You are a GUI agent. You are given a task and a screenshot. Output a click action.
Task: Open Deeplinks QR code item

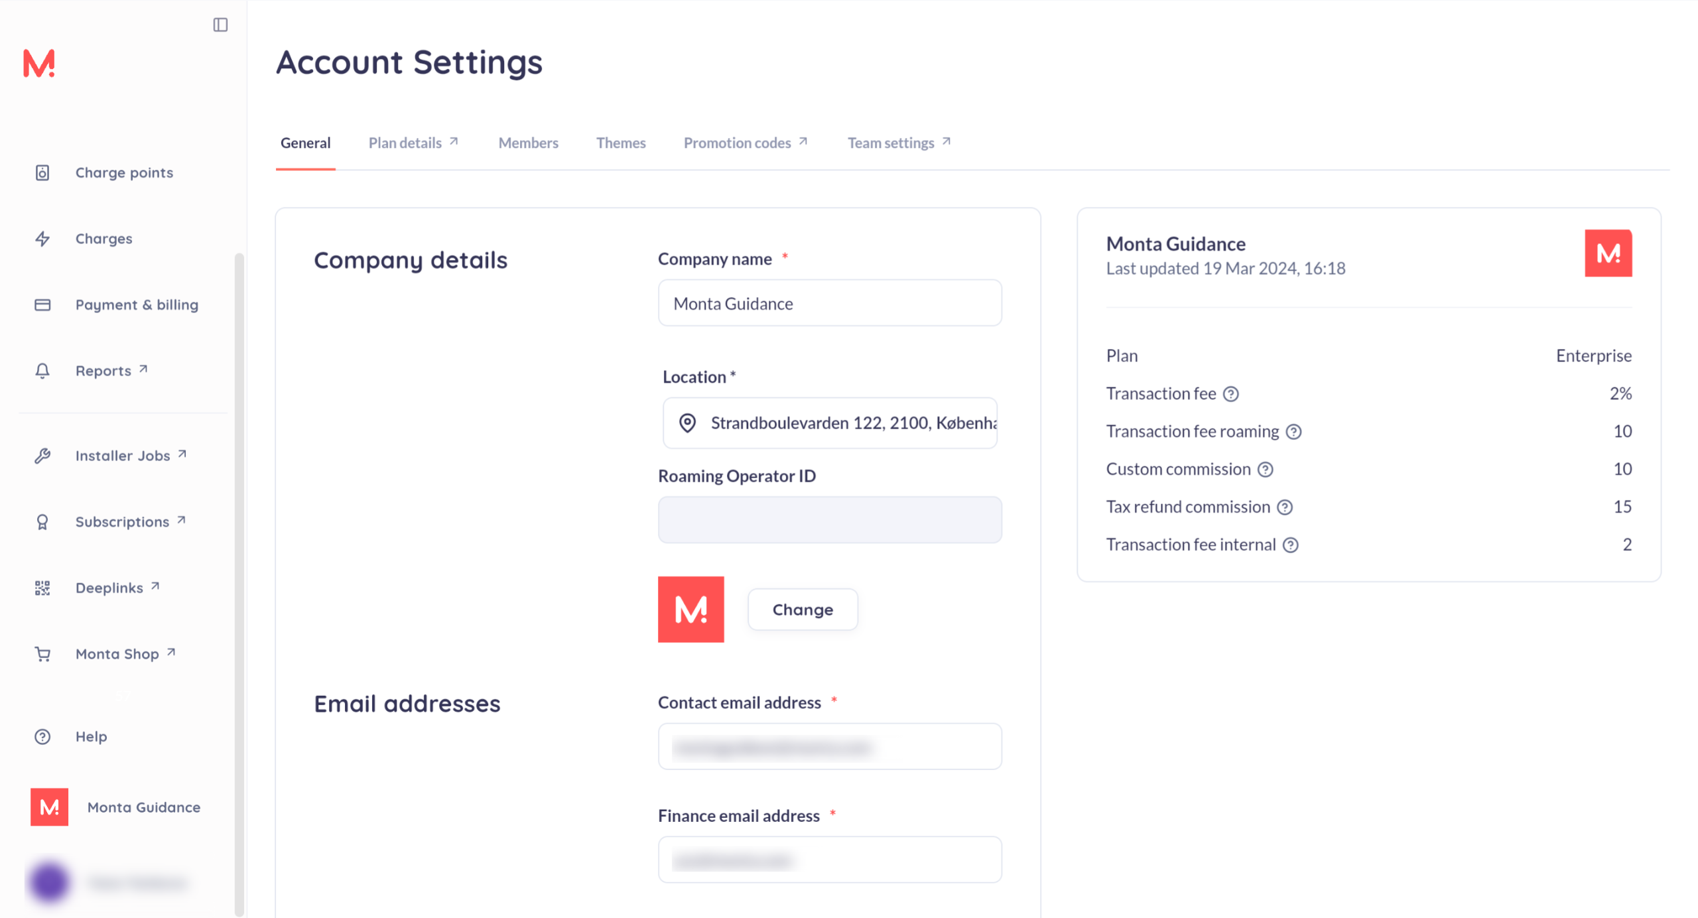(x=109, y=588)
